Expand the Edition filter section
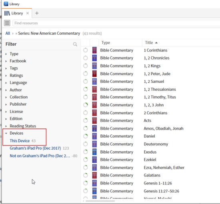 click(x=6, y=119)
